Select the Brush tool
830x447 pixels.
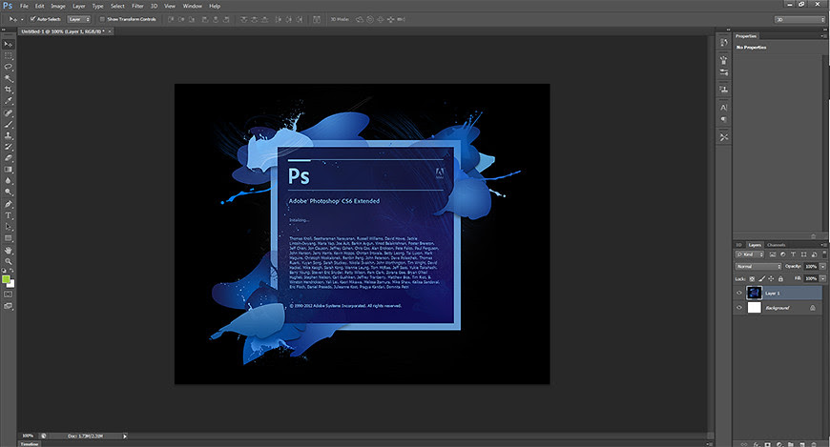tap(8, 125)
